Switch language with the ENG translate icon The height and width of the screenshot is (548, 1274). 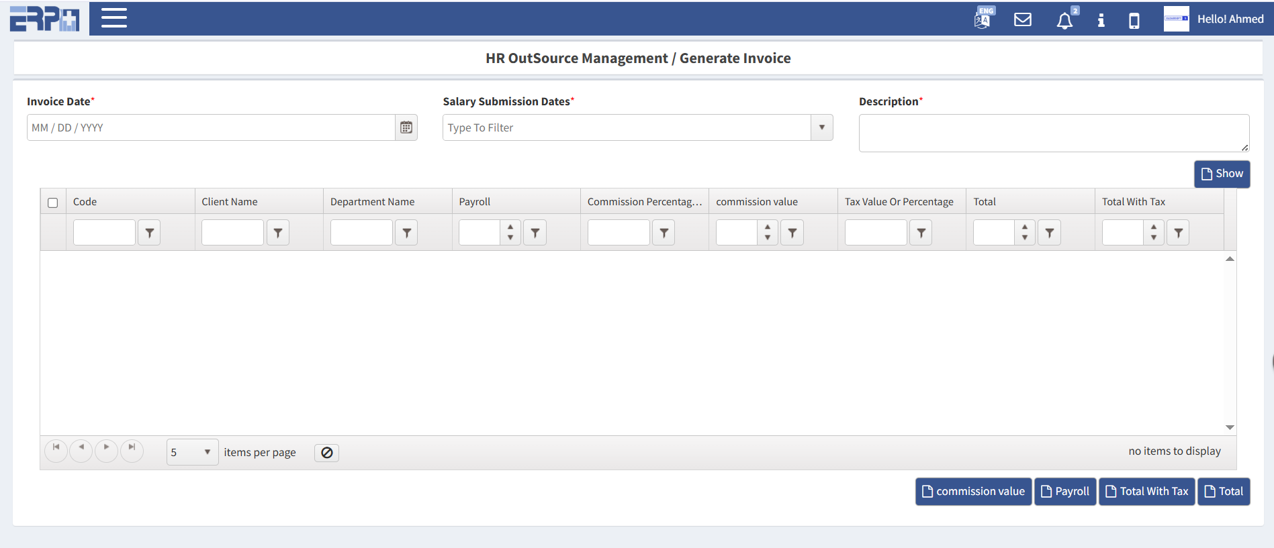click(x=983, y=19)
